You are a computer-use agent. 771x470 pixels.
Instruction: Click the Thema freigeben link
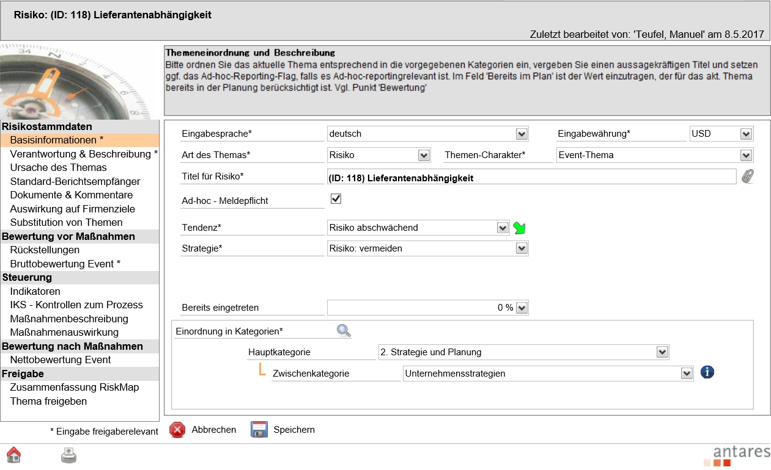click(48, 401)
